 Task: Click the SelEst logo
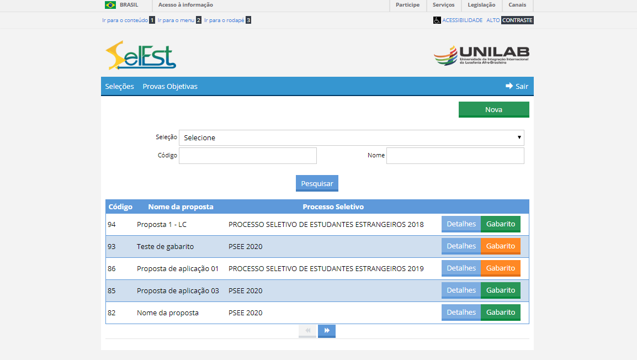point(141,55)
